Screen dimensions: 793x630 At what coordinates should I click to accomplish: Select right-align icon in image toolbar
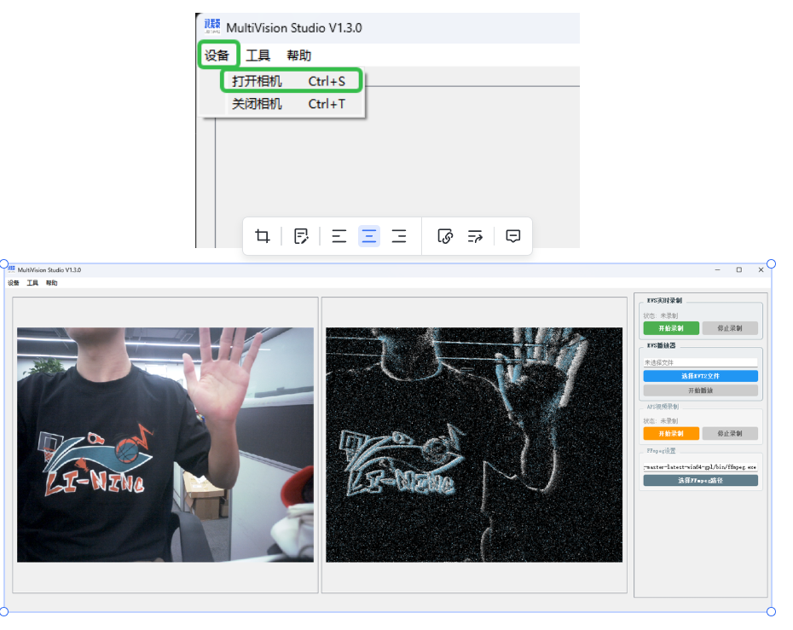398,237
